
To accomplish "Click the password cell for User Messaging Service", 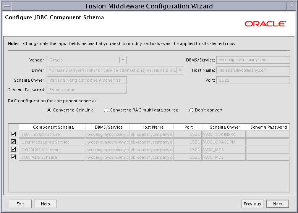I will (267, 142).
